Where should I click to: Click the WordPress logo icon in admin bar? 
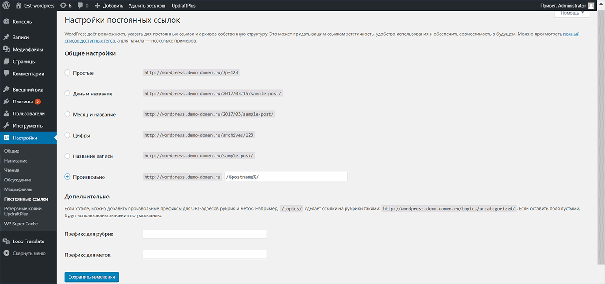(x=7, y=6)
